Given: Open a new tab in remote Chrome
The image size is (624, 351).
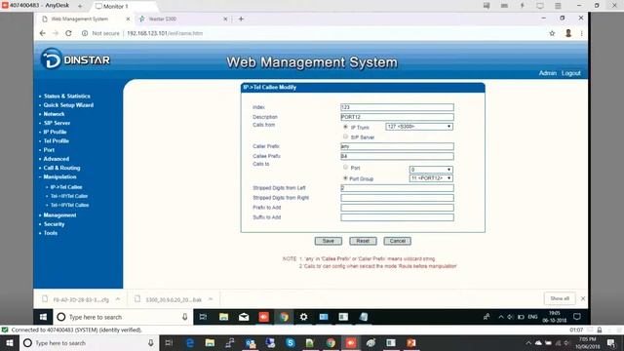Looking at the screenshot, I should pos(241,19).
